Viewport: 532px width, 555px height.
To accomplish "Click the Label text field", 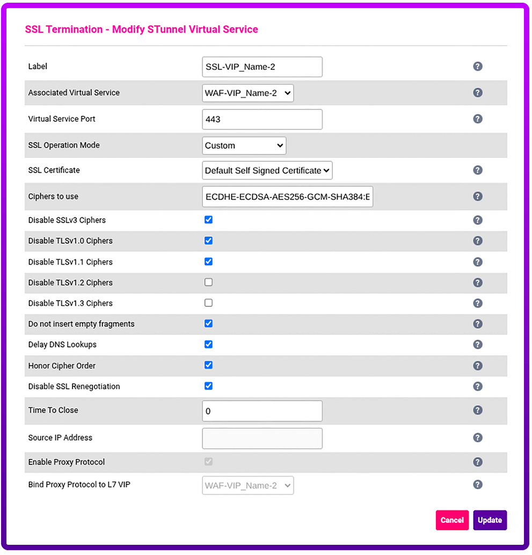I will coord(262,67).
